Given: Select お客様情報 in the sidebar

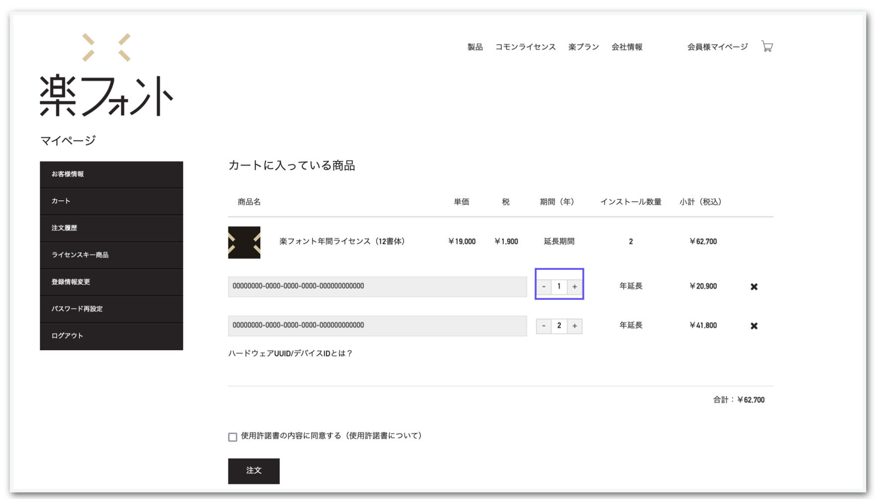Looking at the screenshot, I should [111, 174].
